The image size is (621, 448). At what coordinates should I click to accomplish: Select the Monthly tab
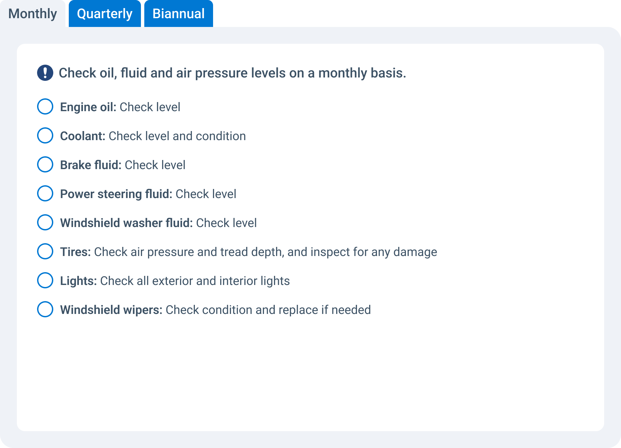tap(33, 13)
